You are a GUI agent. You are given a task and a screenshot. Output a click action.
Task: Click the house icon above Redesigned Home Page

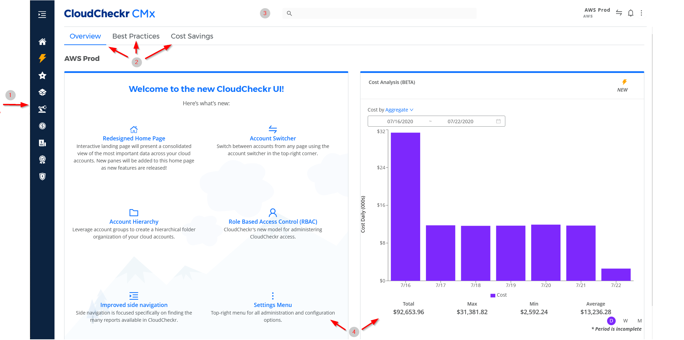point(134,129)
